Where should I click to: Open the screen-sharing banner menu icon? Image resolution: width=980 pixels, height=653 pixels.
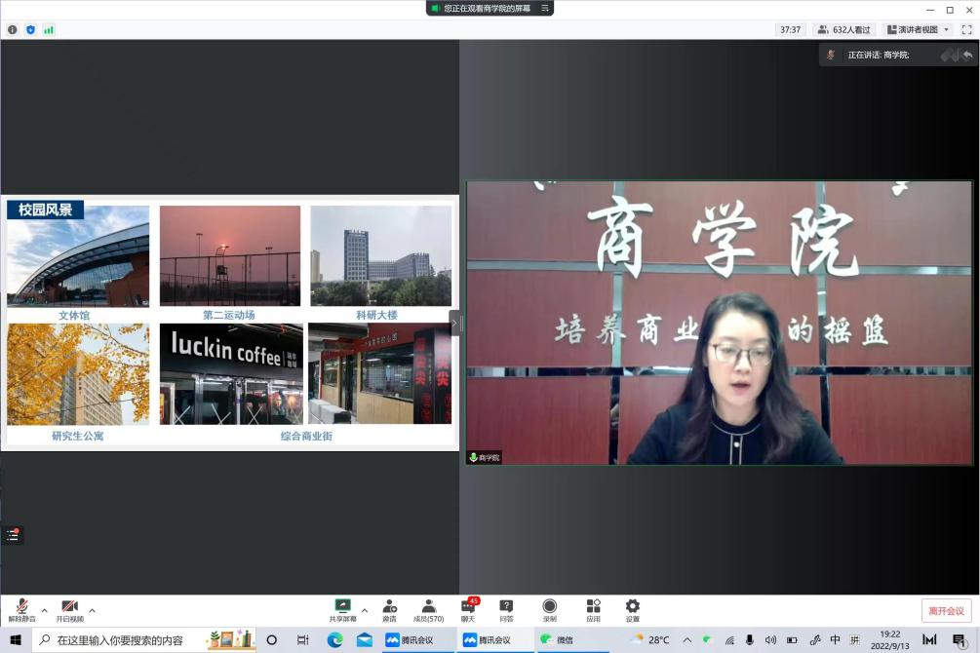(545, 8)
